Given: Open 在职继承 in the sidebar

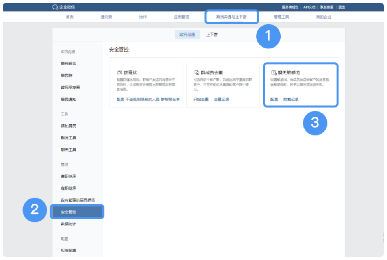Looking at the screenshot, I should tap(68, 188).
